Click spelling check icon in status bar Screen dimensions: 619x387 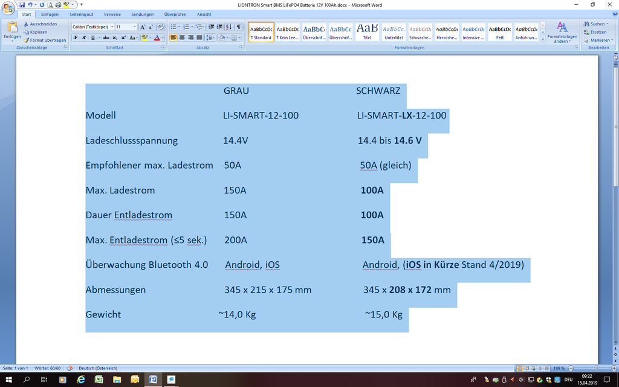pyautogui.click(x=70, y=368)
